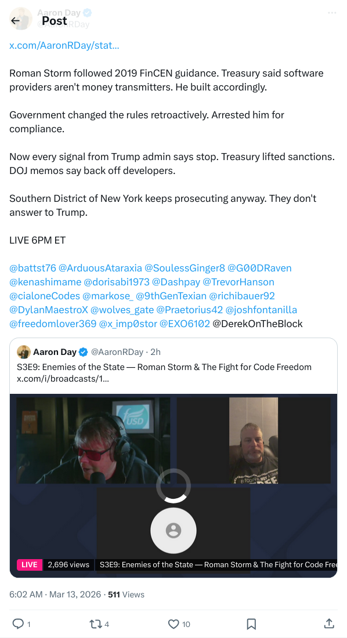The image size is (347, 638).
Task: Click the pink LIVE badge
Action: coord(30,565)
